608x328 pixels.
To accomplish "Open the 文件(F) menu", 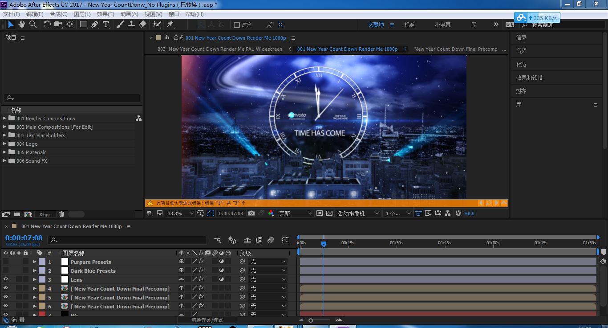I will coord(12,14).
